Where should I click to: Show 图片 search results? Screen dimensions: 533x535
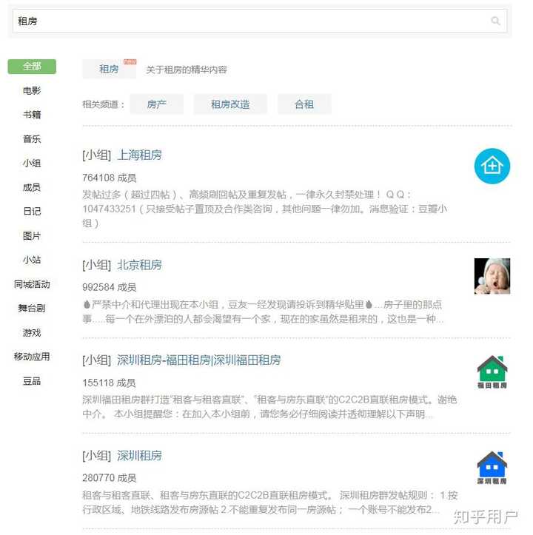click(x=32, y=236)
